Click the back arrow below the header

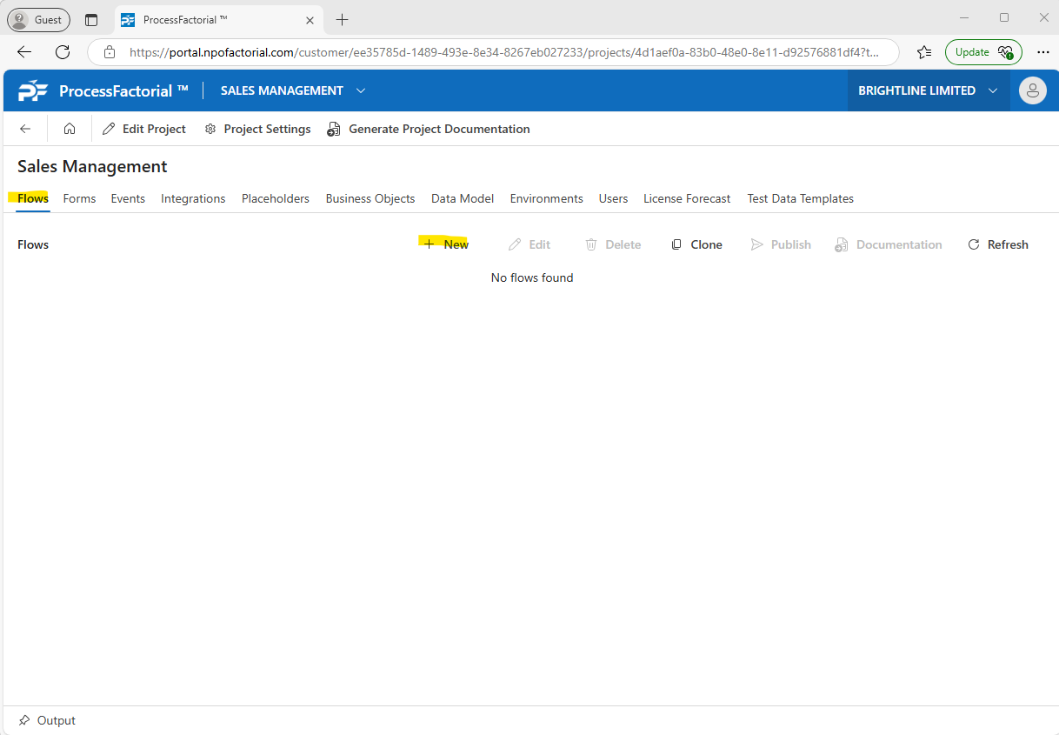25,129
